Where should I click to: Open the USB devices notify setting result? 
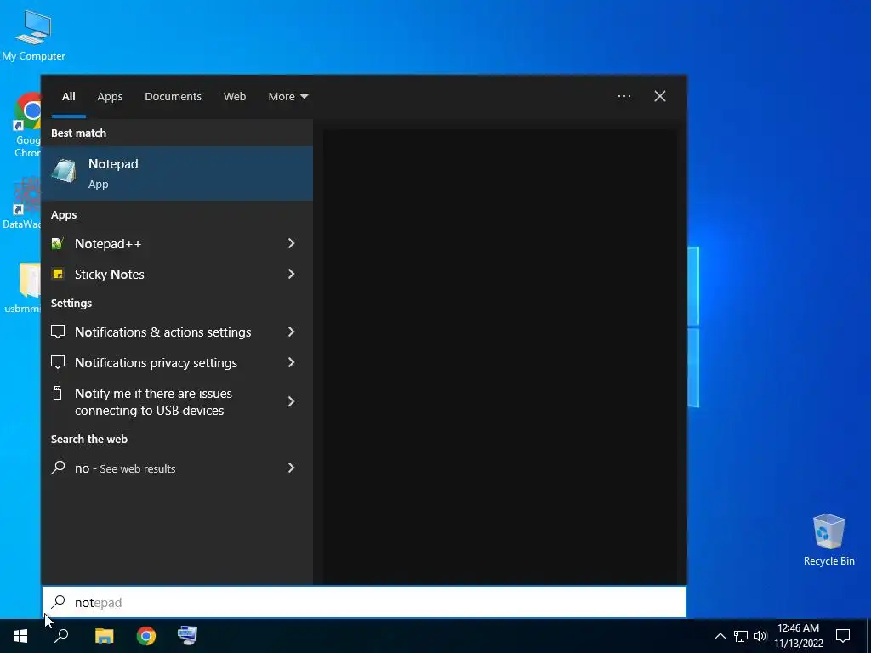point(161,401)
